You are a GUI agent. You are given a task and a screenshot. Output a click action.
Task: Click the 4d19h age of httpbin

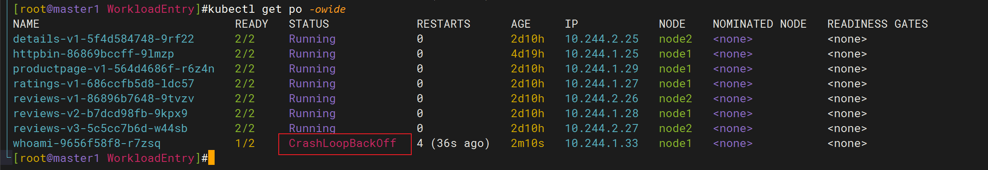point(528,54)
